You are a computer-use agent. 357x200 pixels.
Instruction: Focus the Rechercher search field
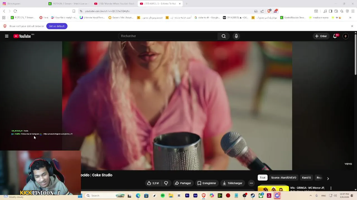[x=168, y=36]
